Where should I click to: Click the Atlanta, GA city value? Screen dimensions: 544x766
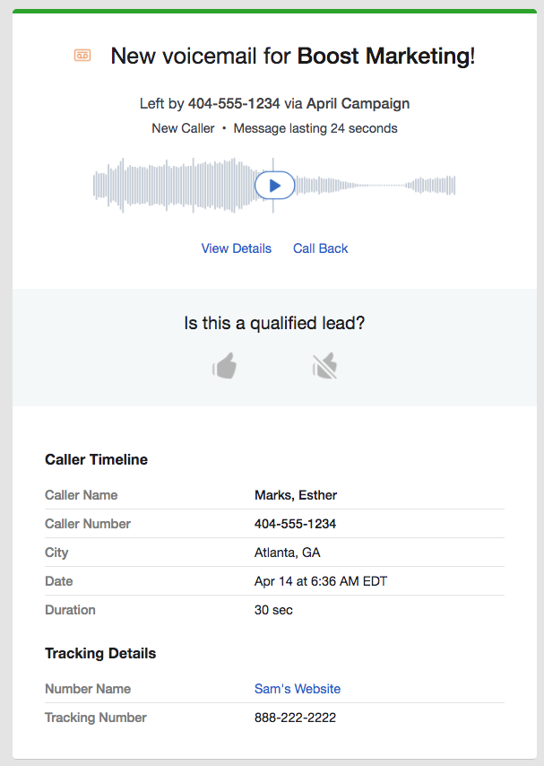pos(287,553)
